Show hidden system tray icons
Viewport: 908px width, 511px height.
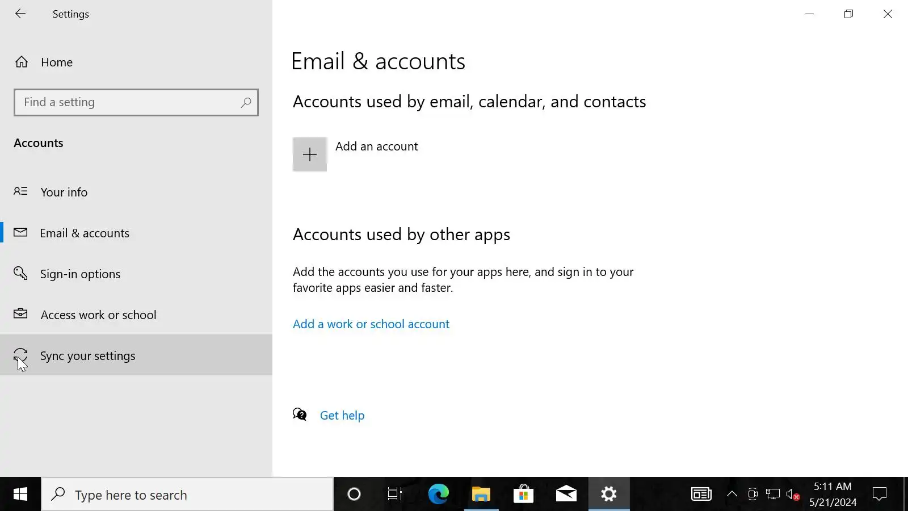732,495
